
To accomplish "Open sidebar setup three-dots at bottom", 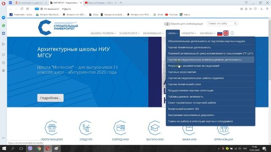I will [3, 138].
